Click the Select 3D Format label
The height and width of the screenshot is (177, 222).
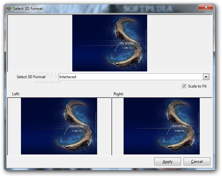pyautogui.click(x=31, y=77)
